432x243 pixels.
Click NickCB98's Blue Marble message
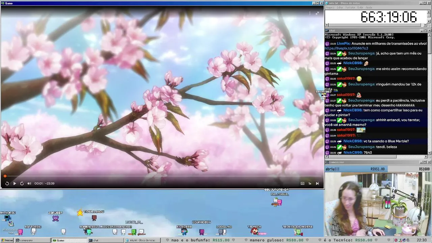click(376, 141)
